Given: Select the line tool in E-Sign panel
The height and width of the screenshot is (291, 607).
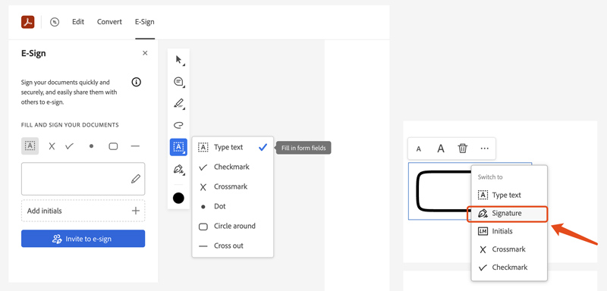Looking at the screenshot, I should [x=135, y=146].
